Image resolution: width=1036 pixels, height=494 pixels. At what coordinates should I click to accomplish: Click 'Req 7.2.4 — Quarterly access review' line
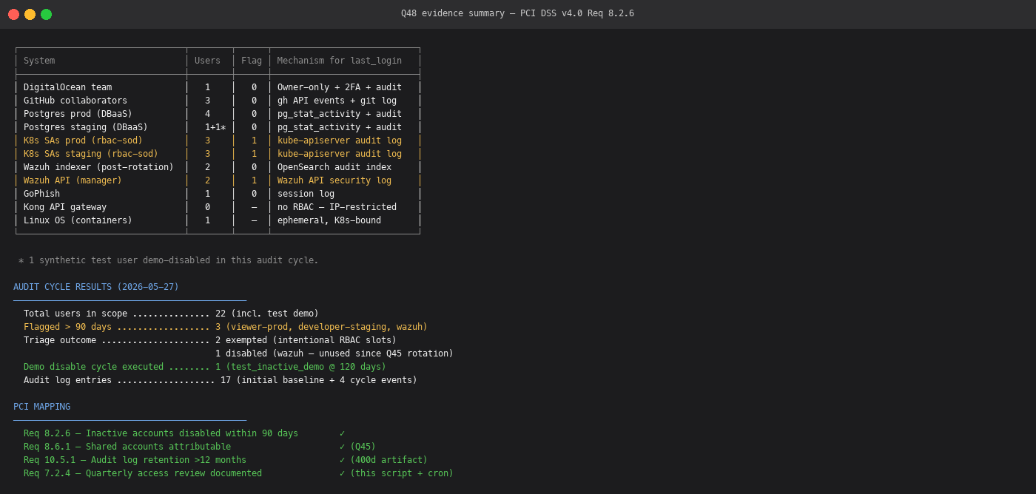tap(143, 473)
